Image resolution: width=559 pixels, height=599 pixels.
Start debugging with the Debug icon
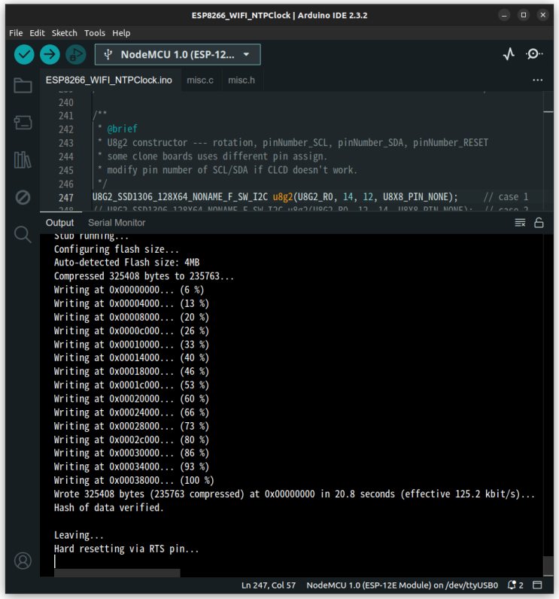coord(75,54)
